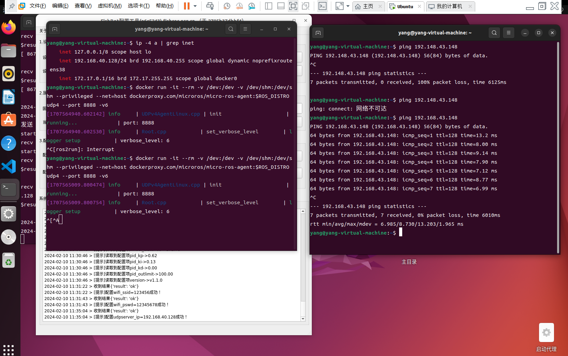Viewport: 568px width, 356px height.
Task: Click search icon in right terminal header
Action: (x=494, y=33)
